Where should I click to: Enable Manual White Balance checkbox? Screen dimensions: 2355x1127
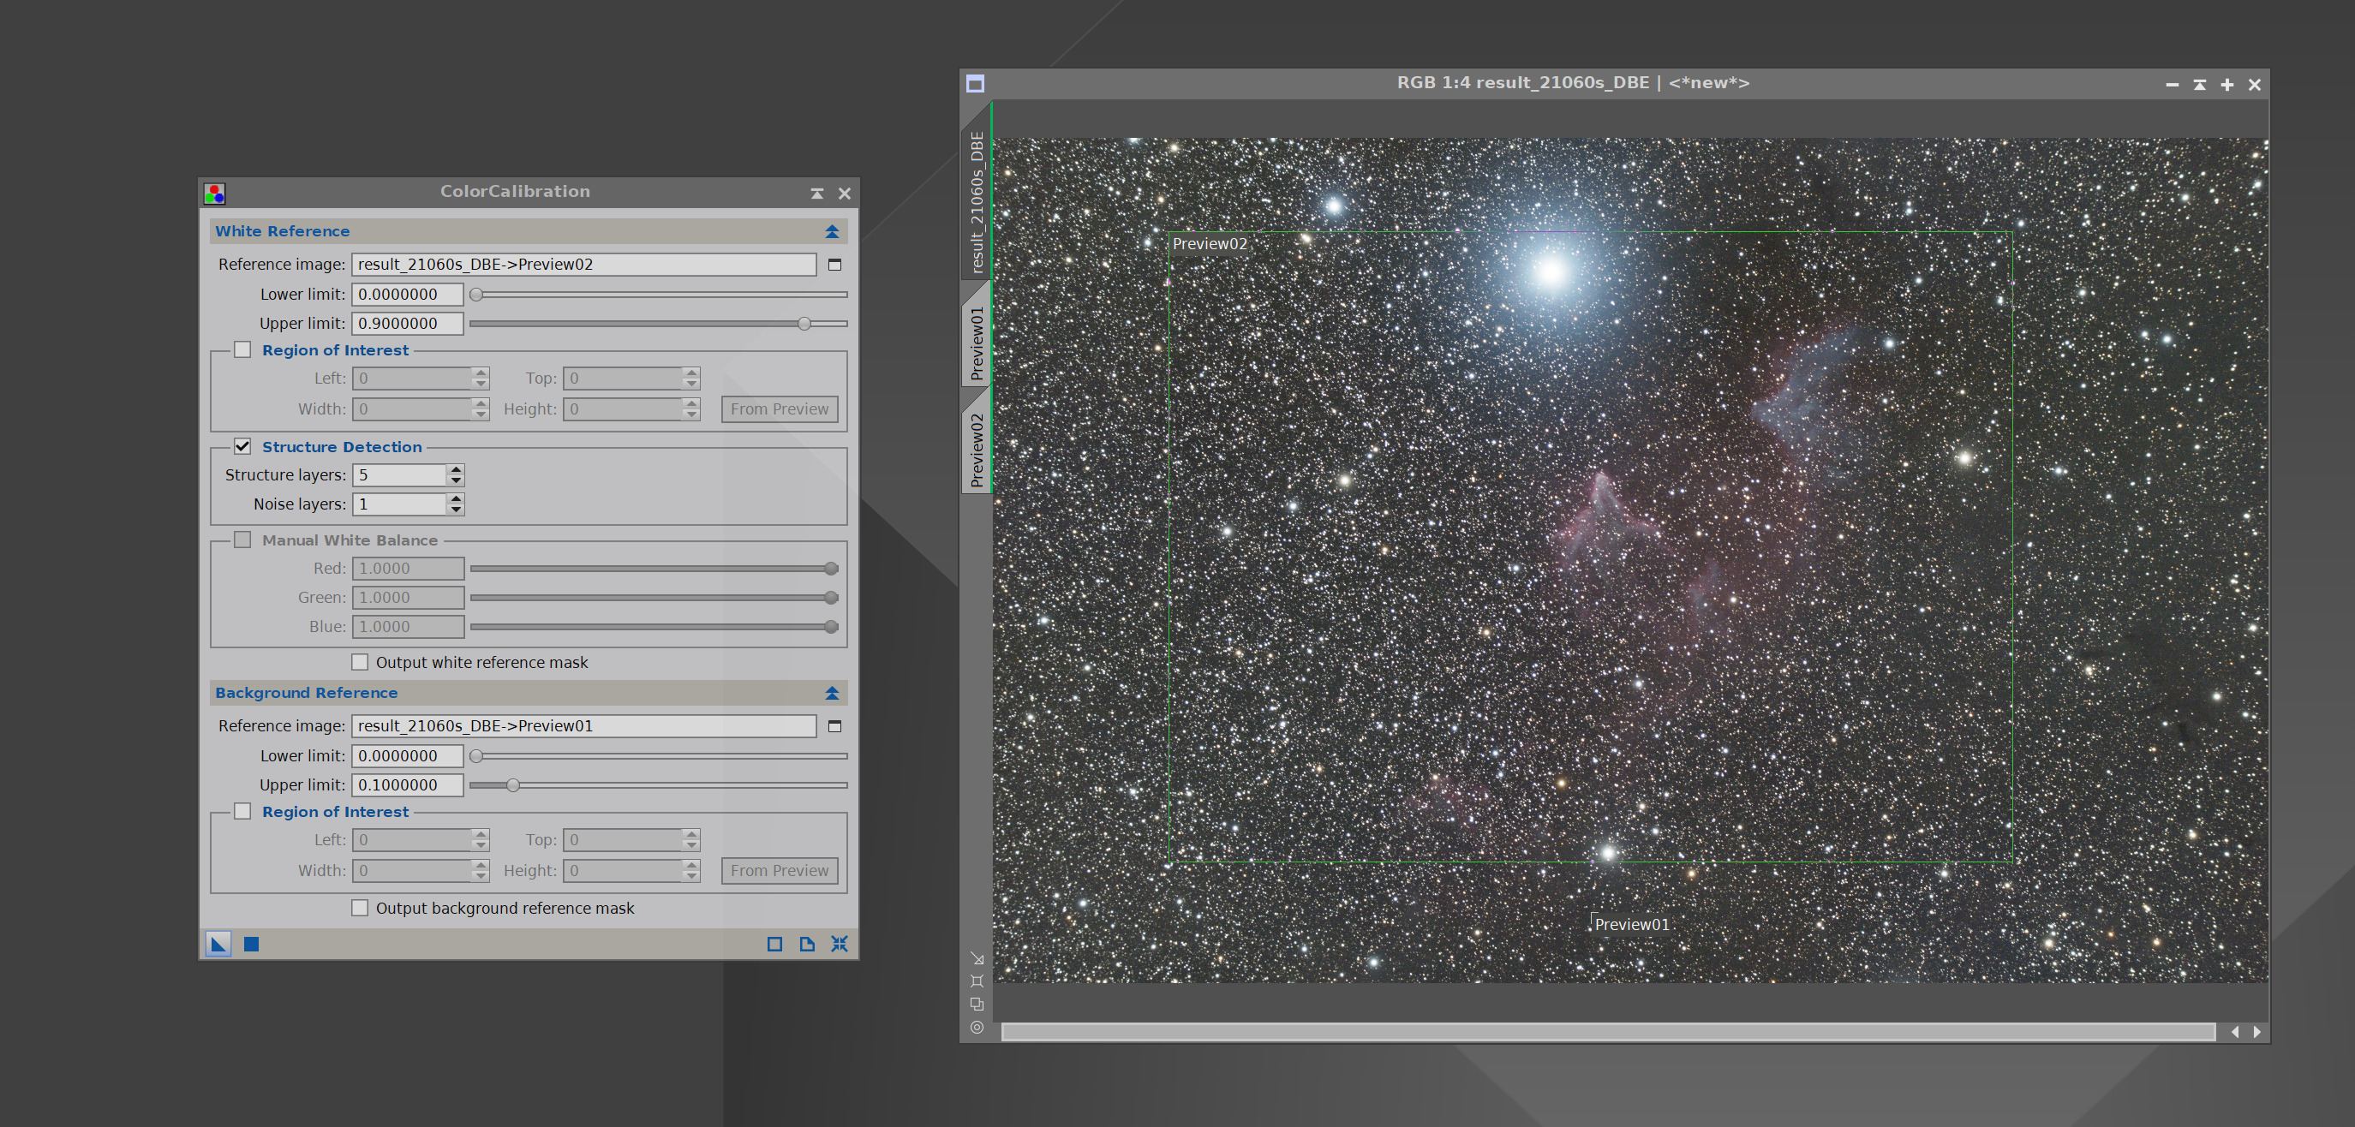(242, 540)
